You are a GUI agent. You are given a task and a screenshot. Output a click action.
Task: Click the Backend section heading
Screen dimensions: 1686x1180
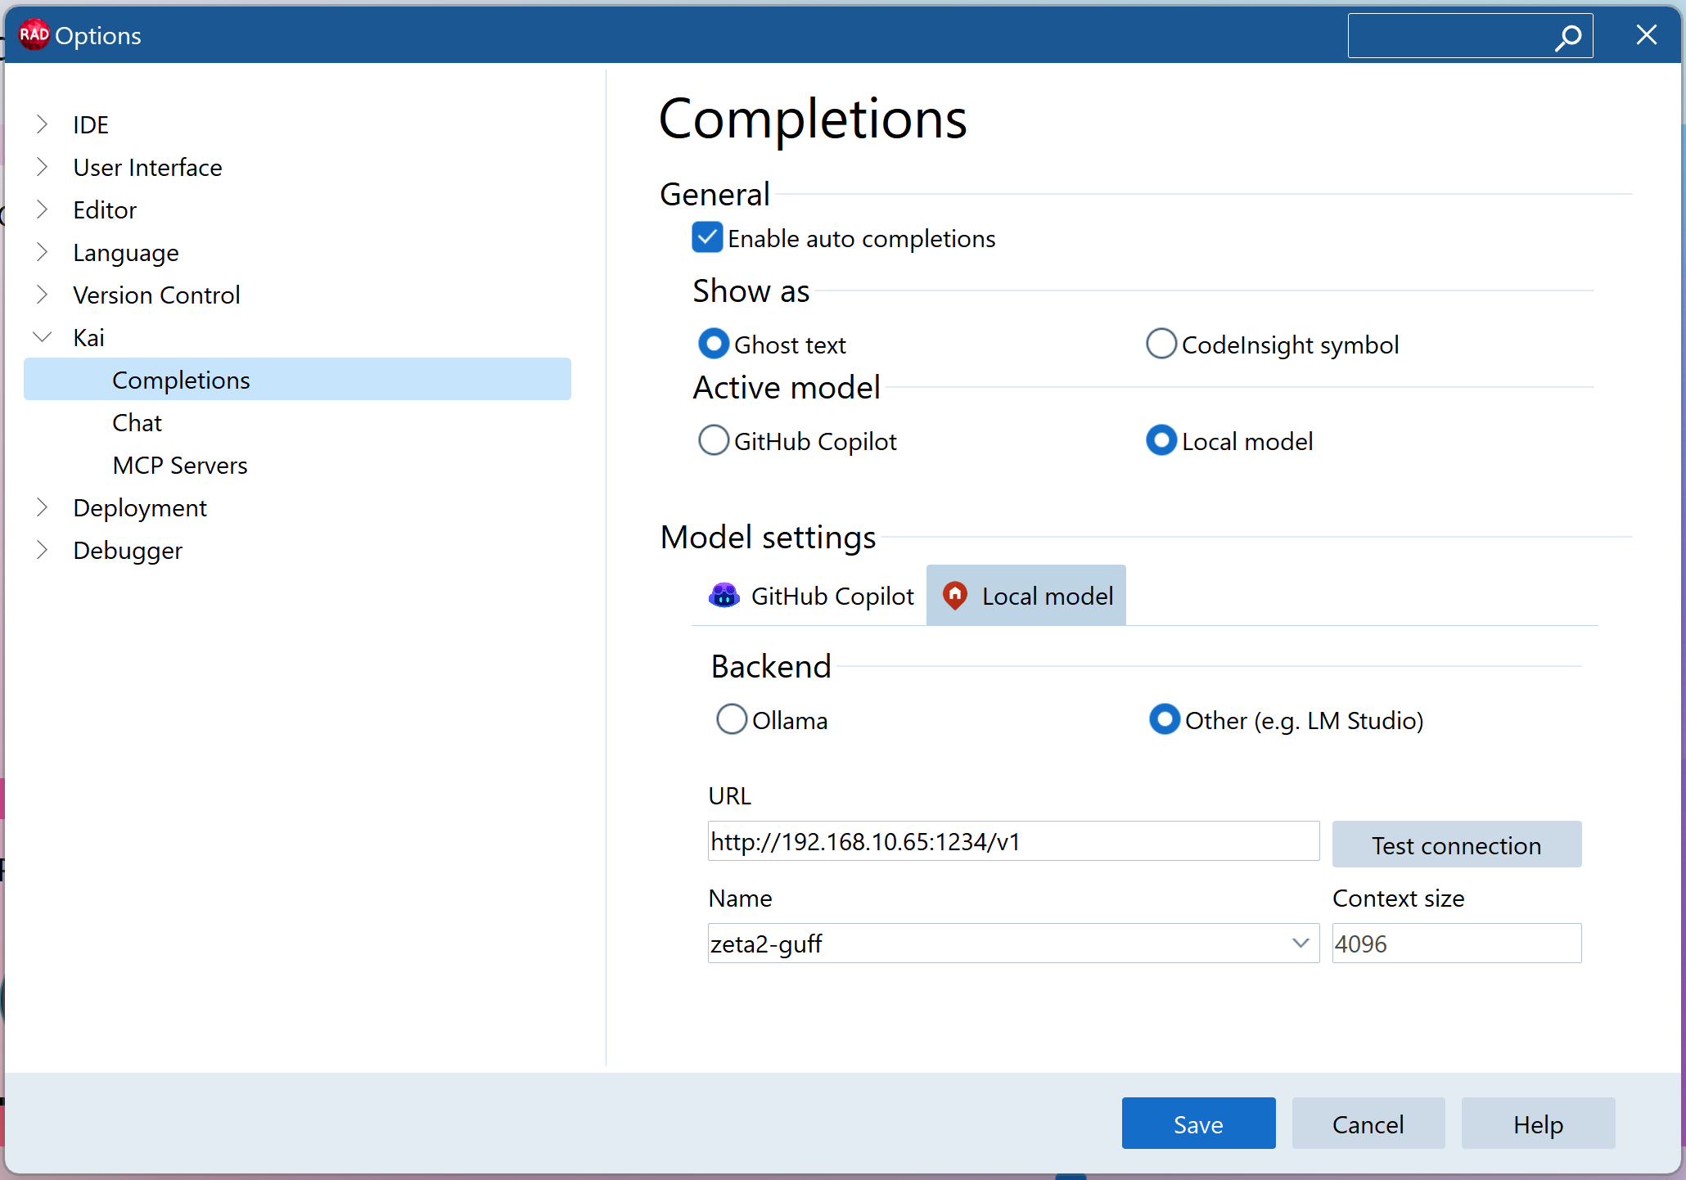[x=771, y=666]
